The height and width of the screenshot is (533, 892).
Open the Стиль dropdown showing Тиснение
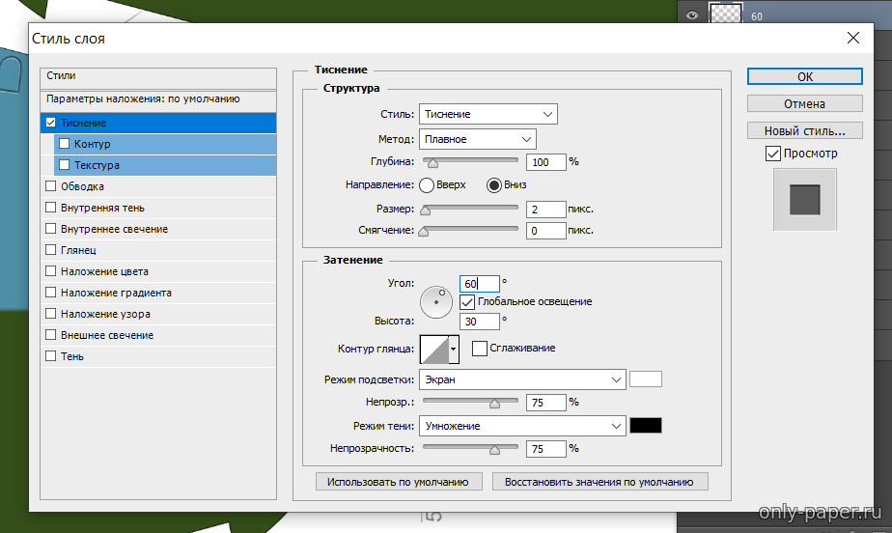[488, 114]
